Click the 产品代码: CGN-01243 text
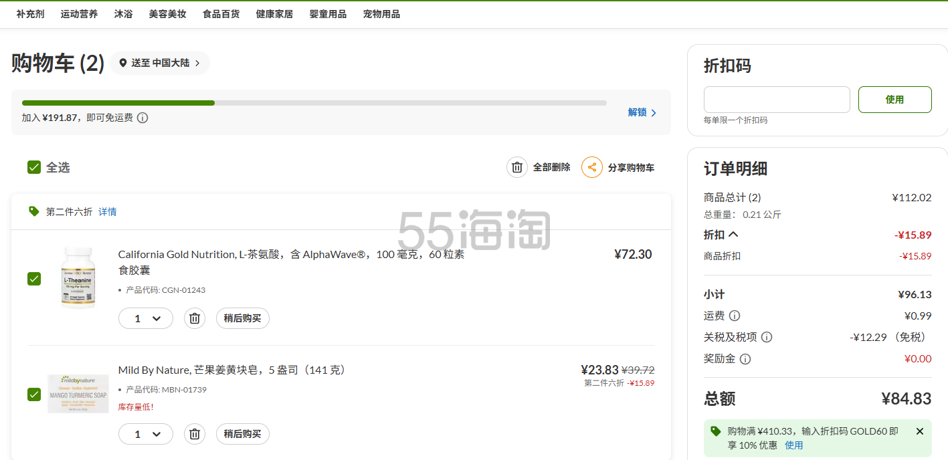 166,290
